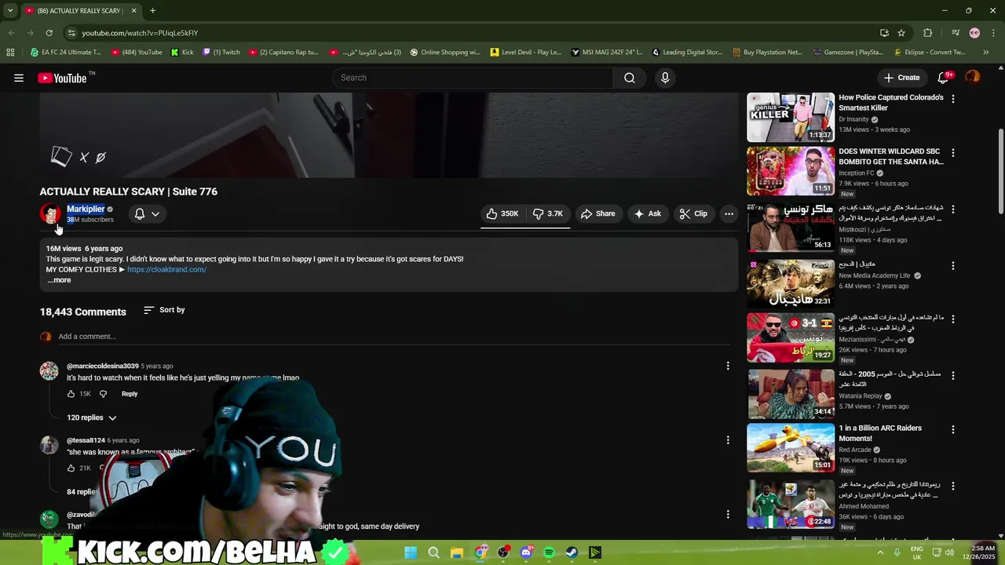Like tessa8124's comment

[x=71, y=468]
